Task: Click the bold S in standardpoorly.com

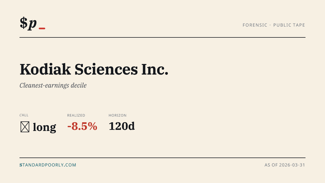Action: click(21, 165)
